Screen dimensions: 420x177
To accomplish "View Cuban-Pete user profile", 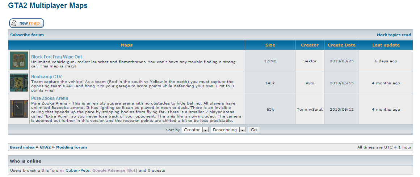I will click(x=77, y=170).
